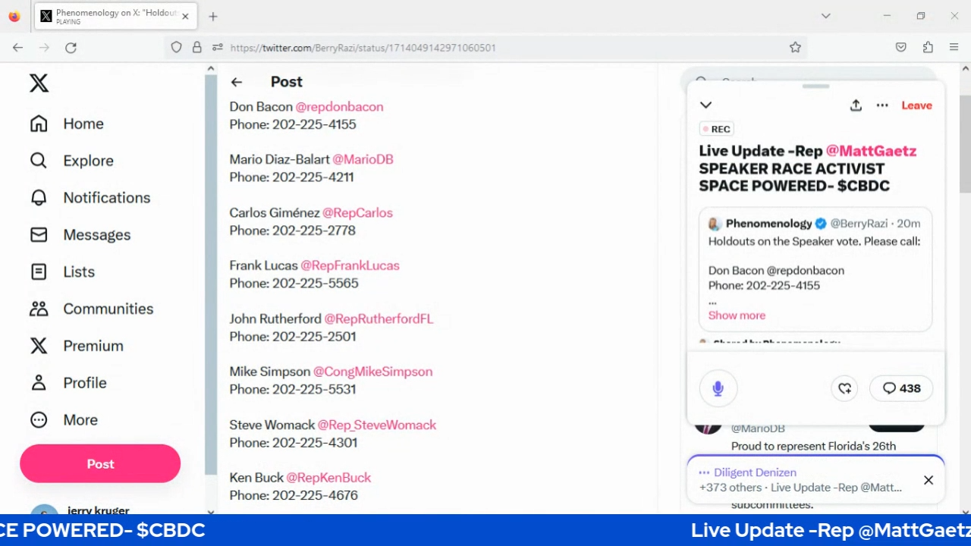The width and height of the screenshot is (971, 546).
Task: Click the X logo in sidebar
Action: click(39, 83)
